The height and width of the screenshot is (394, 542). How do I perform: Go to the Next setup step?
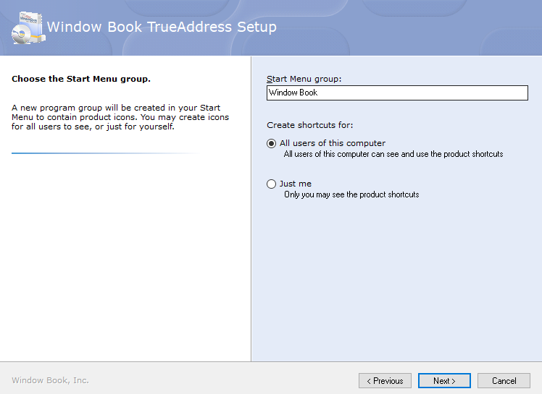tap(444, 380)
